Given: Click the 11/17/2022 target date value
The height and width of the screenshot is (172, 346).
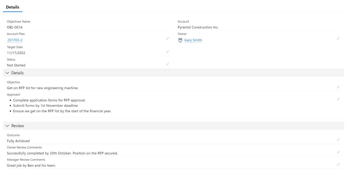Looking at the screenshot, I should [x=16, y=53].
